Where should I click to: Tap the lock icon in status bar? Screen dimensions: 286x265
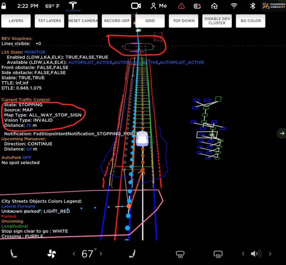pyautogui.click(x=4, y=6)
